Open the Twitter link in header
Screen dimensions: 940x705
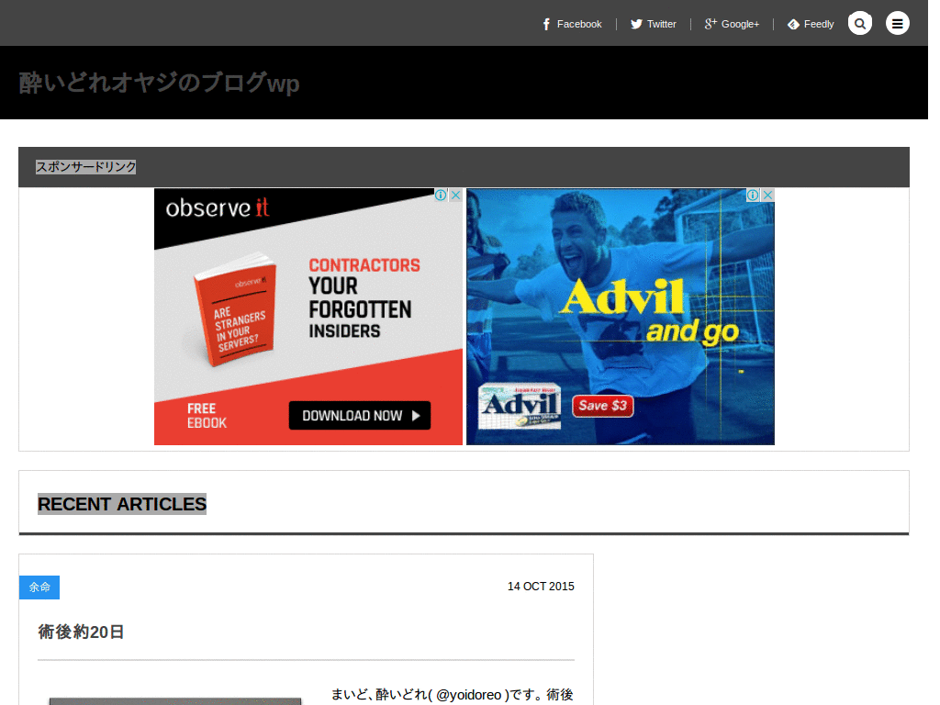pos(653,24)
